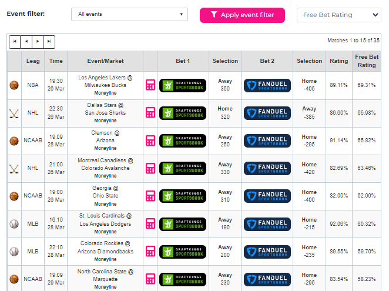
Task: Open the Free Bet Rating sort dropdown
Action: [x=338, y=15]
